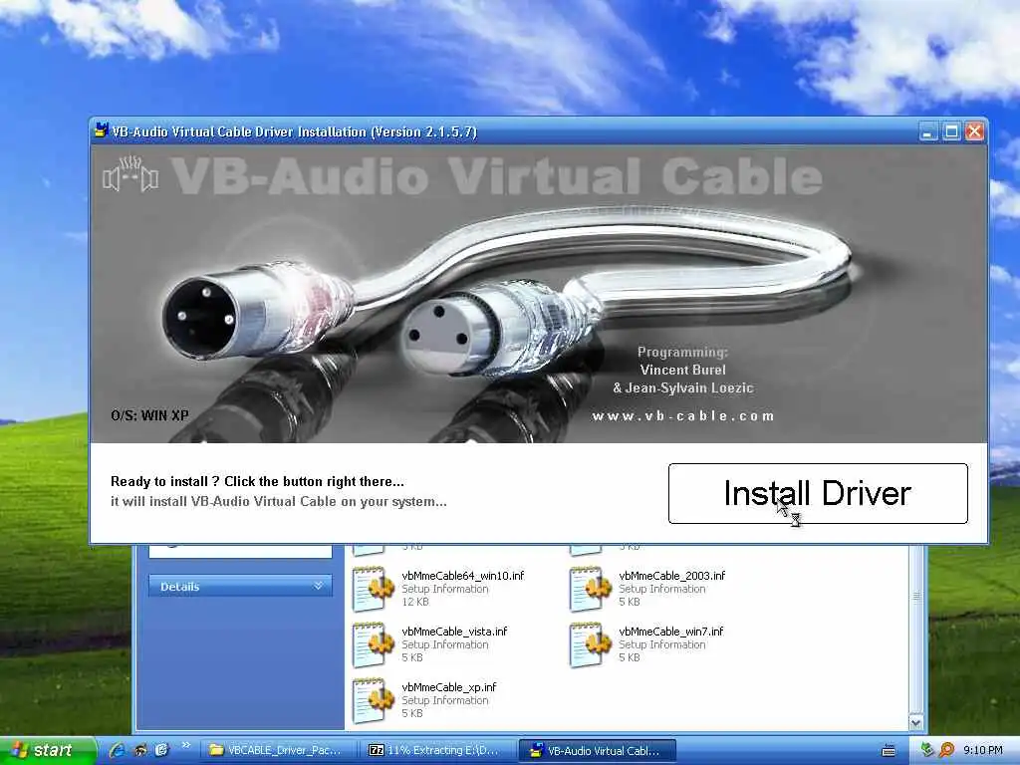1020x765 pixels.
Task: Expand the Quick Launch overflow chevron
Action: point(185,745)
